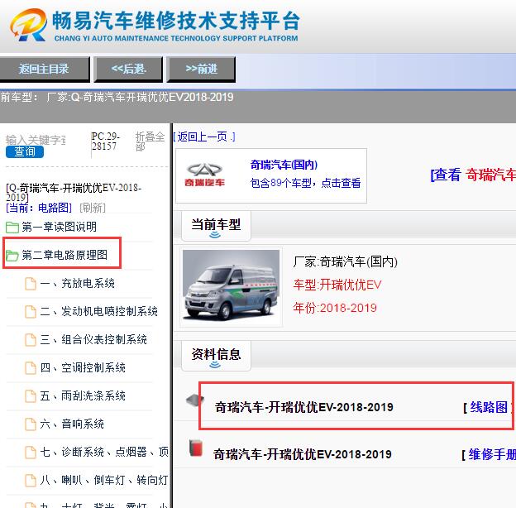
Task: Open 四、空调控制系统 entry
Action: 83,367
